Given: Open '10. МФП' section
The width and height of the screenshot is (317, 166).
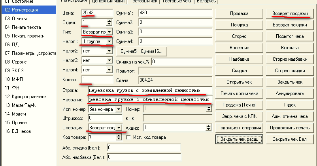Looking at the screenshot, I should (x=29, y=79).
